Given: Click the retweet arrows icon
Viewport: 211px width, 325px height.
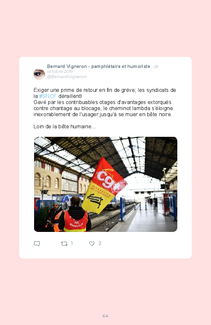Looking at the screenshot, I should pyautogui.click(x=64, y=244).
